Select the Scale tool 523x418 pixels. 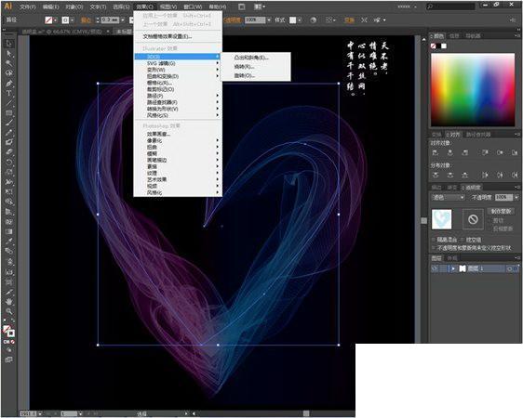[8, 172]
